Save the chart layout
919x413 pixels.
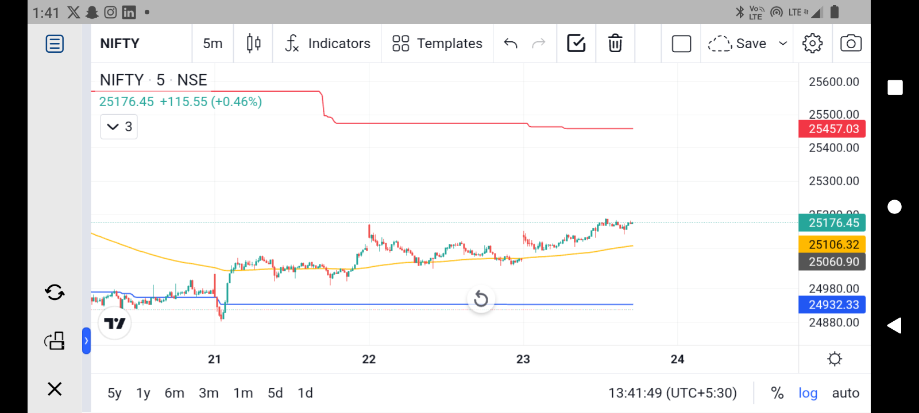(737, 44)
